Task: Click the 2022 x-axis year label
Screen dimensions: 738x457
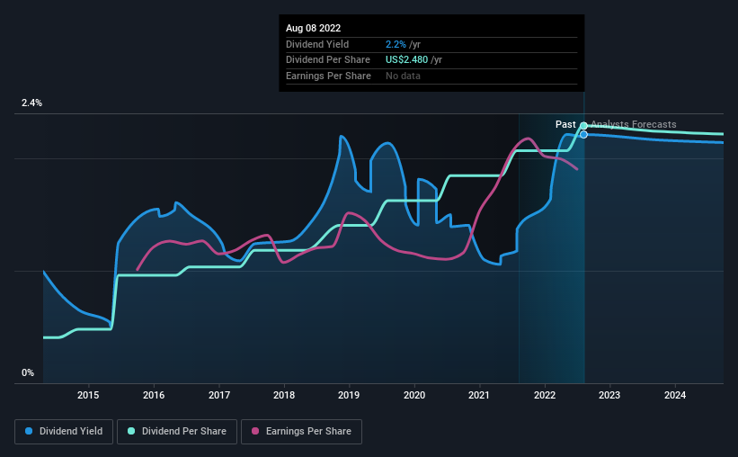Action: point(545,395)
